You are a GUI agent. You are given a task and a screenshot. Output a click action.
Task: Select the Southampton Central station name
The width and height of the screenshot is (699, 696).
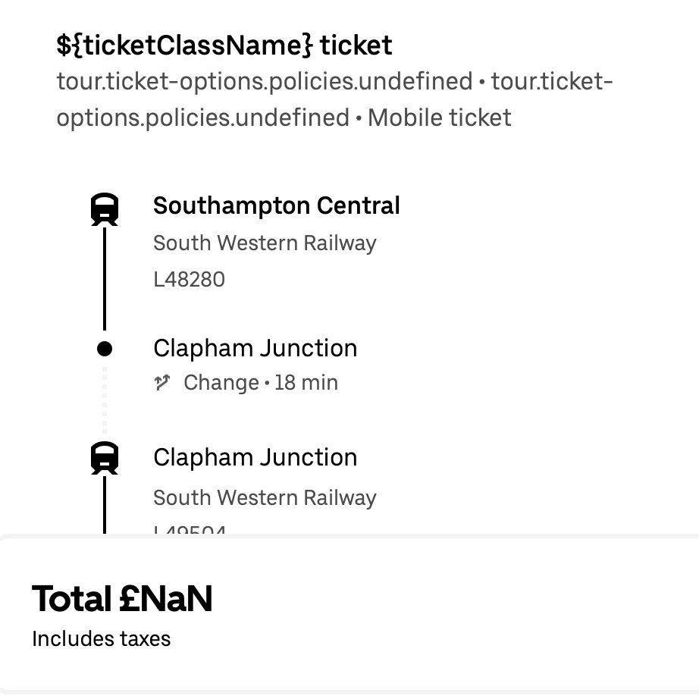276,205
